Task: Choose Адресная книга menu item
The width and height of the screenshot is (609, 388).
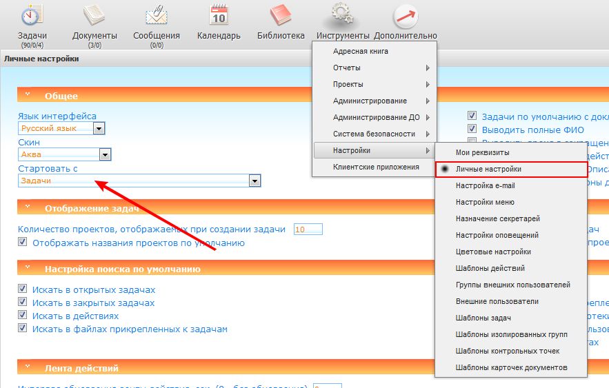Action: click(x=360, y=52)
